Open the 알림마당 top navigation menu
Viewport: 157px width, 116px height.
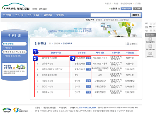(x=60, y=15)
